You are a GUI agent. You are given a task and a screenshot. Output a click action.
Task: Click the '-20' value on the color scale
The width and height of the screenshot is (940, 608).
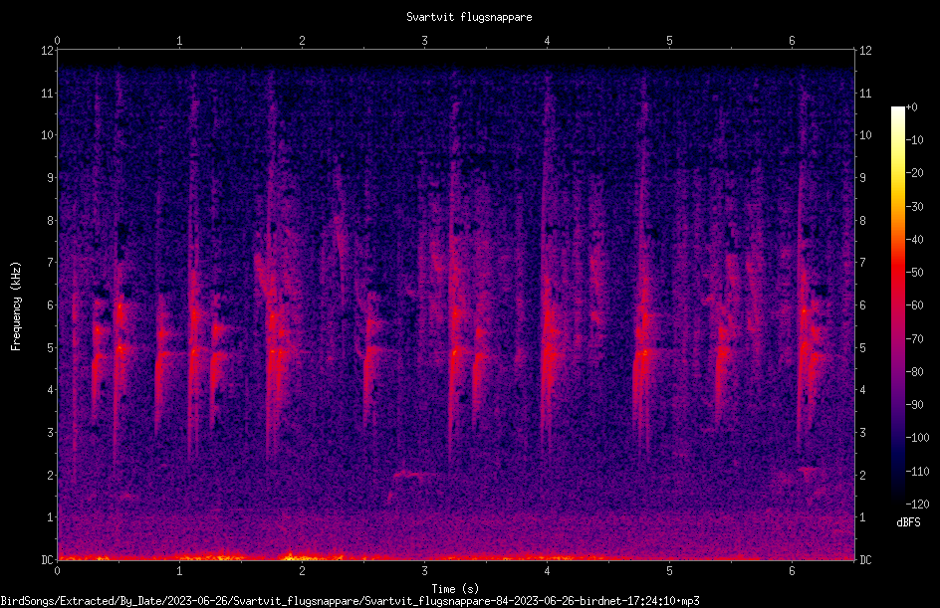(914, 173)
